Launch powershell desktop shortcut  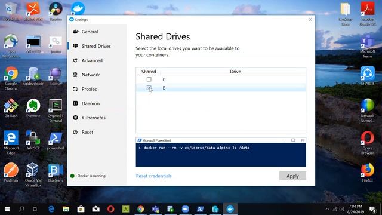[56, 140]
